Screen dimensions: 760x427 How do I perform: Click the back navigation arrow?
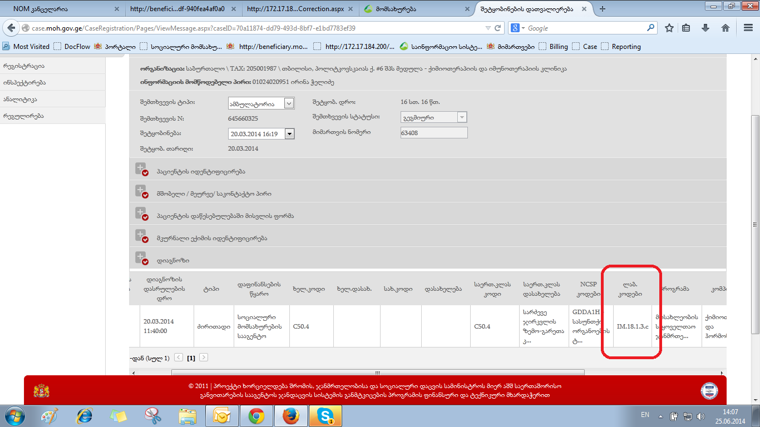(x=11, y=28)
